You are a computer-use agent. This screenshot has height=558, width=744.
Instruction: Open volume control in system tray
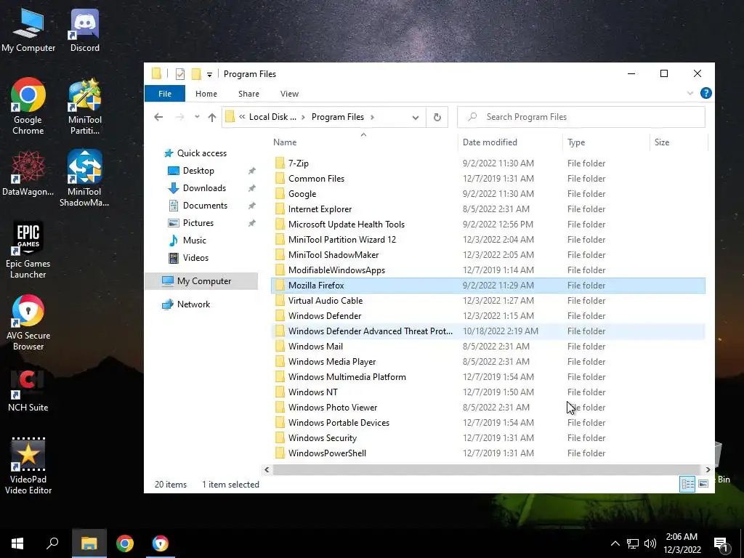(650, 543)
